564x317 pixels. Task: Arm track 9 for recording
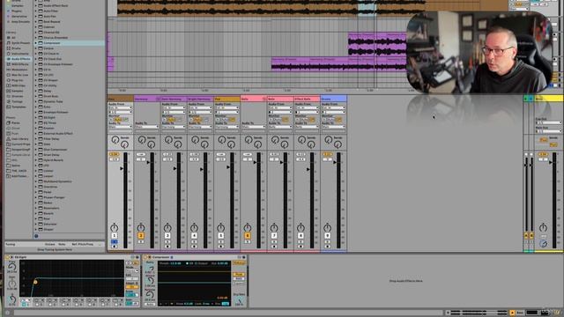pyautogui.click(x=327, y=247)
